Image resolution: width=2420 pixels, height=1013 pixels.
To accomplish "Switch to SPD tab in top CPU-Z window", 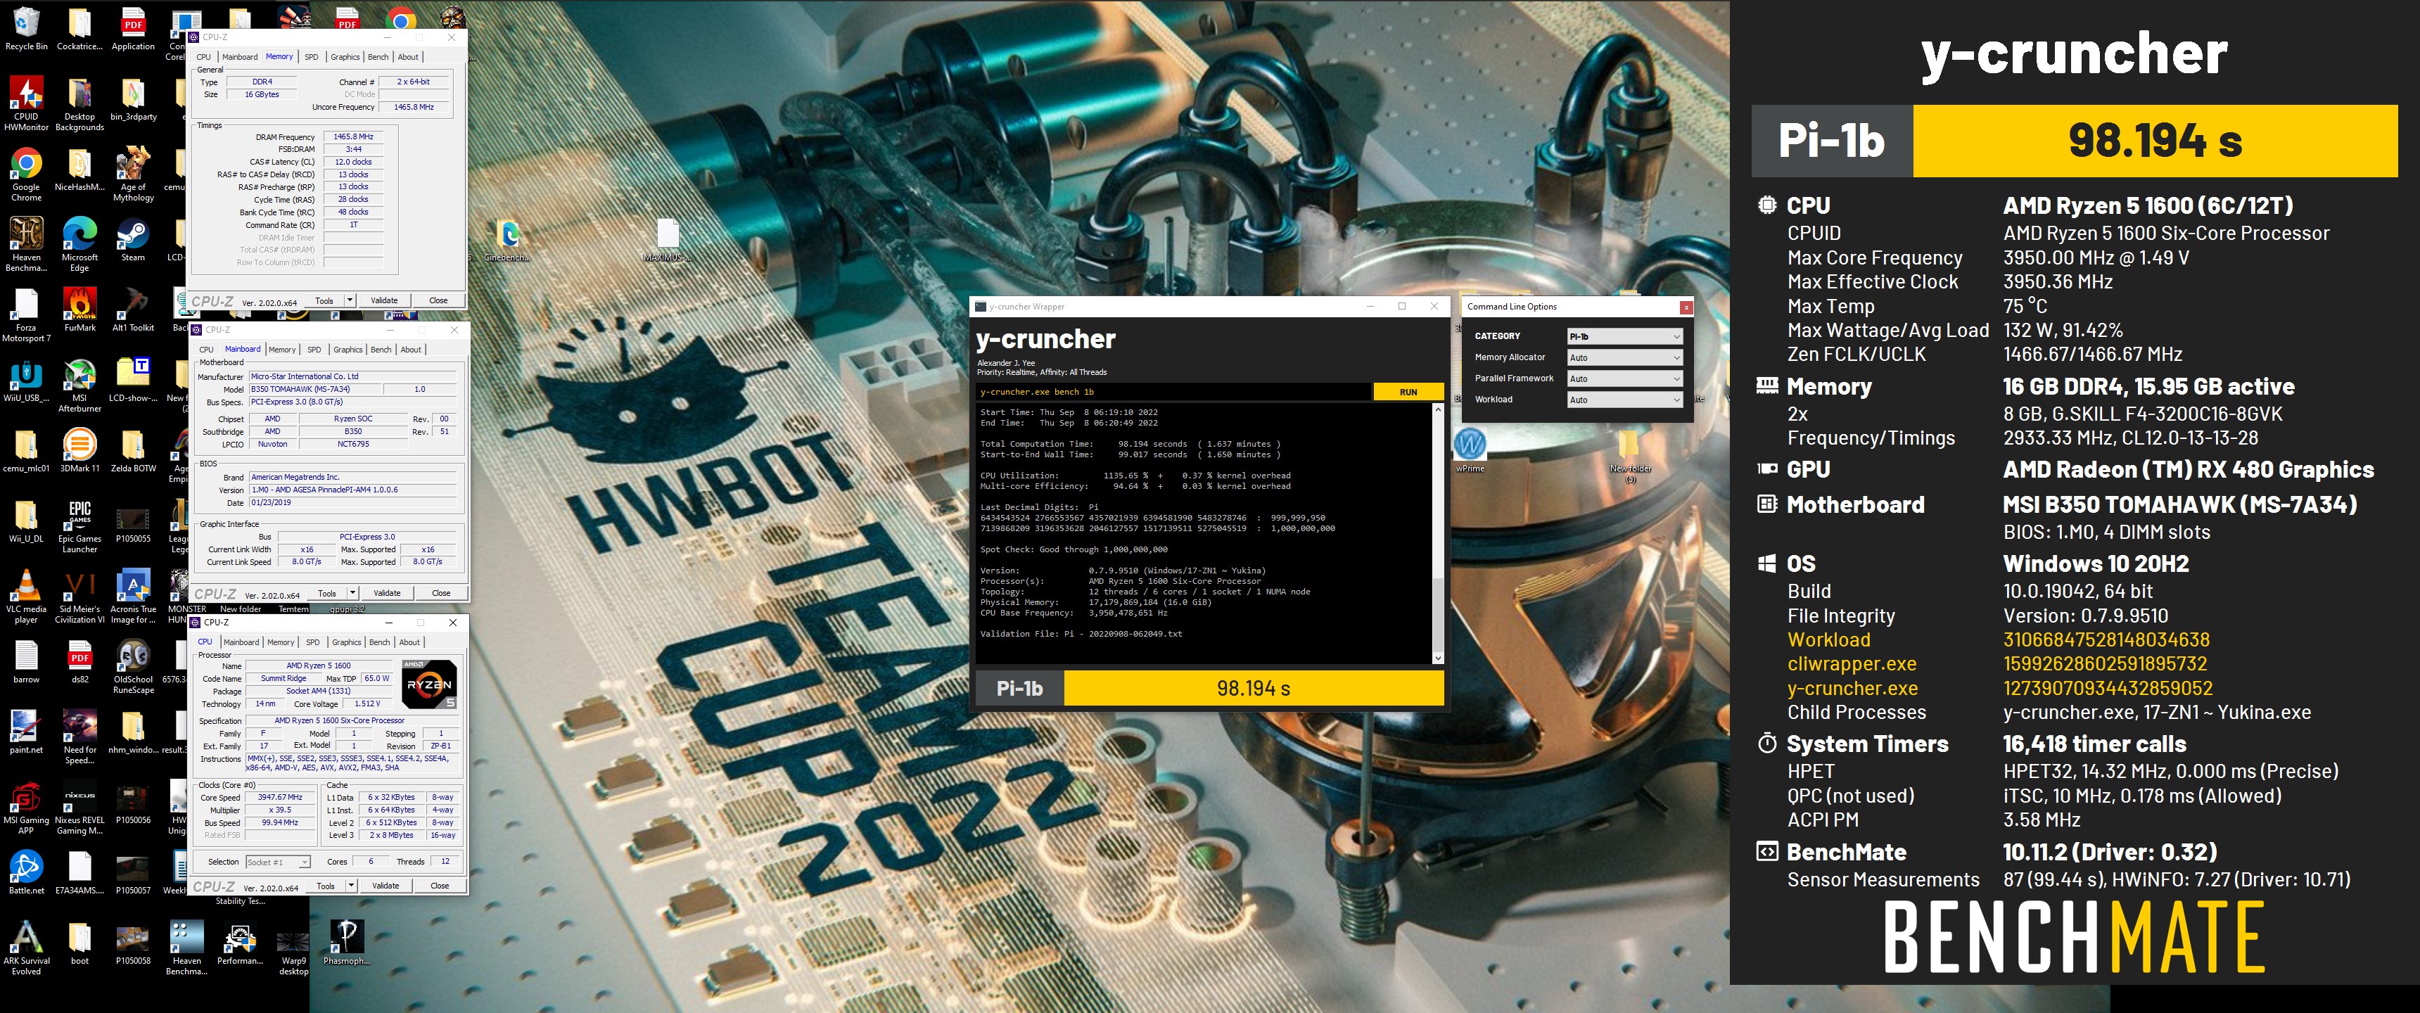I will pos(311,57).
